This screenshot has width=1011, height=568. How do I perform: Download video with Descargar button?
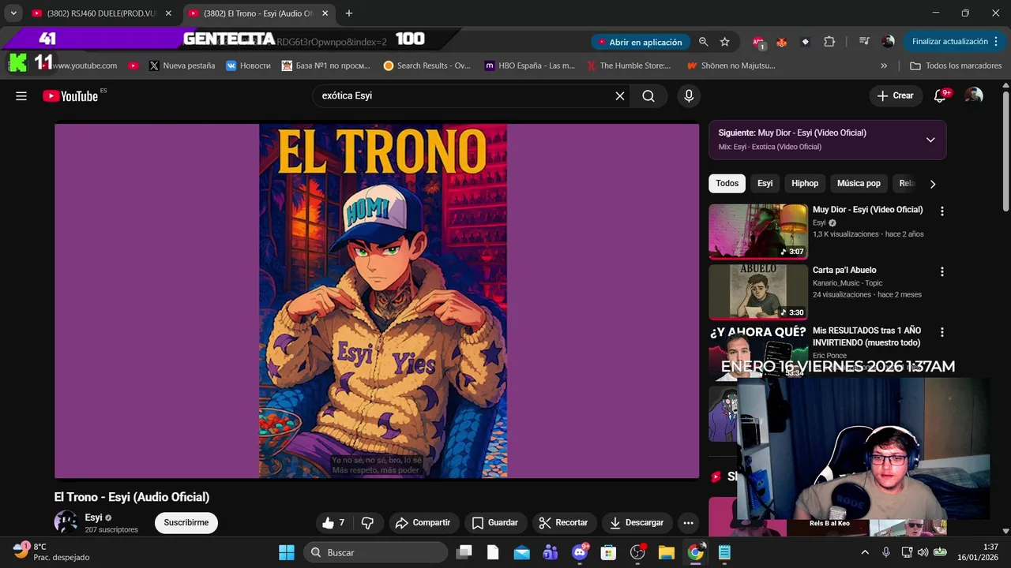click(637, 522)
